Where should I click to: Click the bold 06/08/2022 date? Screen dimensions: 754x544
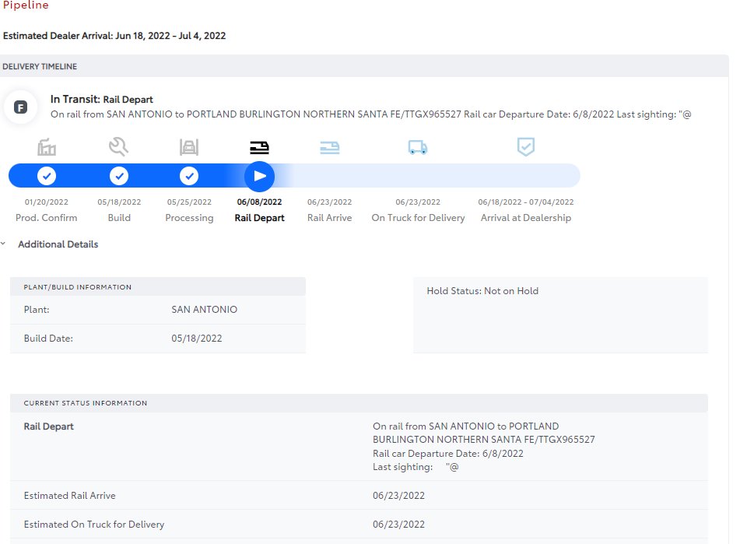tap(259, 202)
